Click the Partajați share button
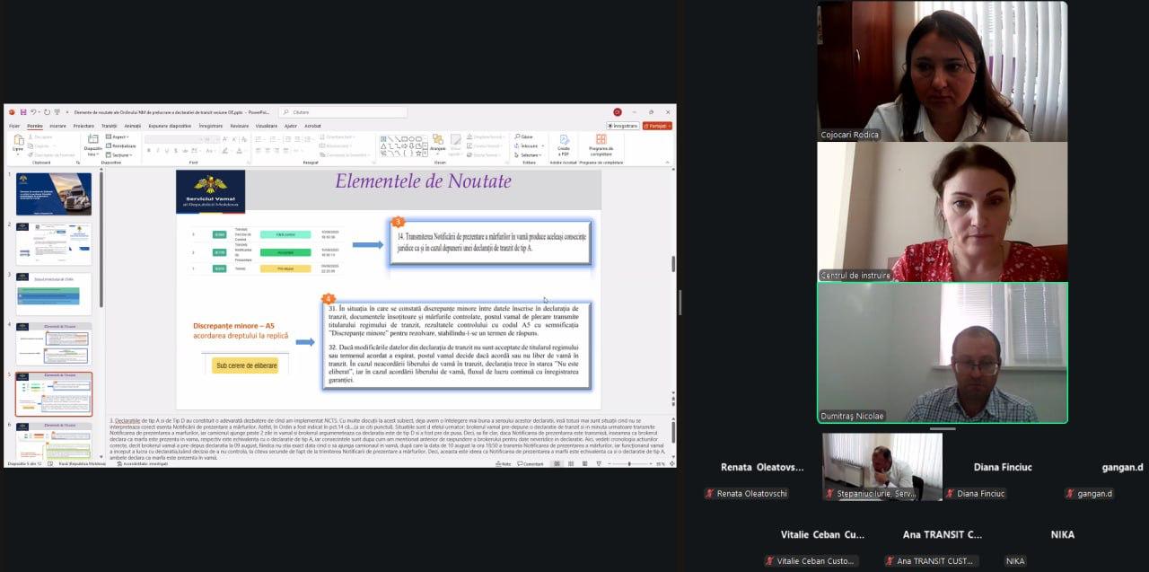Image resolution: width=1149 pixels, height=572 pixels. tap(657, 126)
